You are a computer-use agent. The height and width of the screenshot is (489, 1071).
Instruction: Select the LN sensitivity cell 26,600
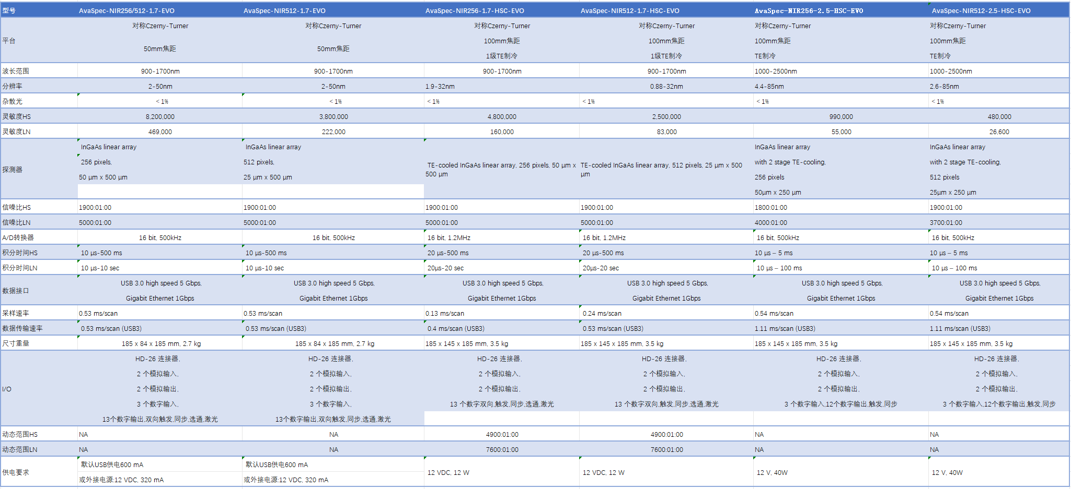999,132
